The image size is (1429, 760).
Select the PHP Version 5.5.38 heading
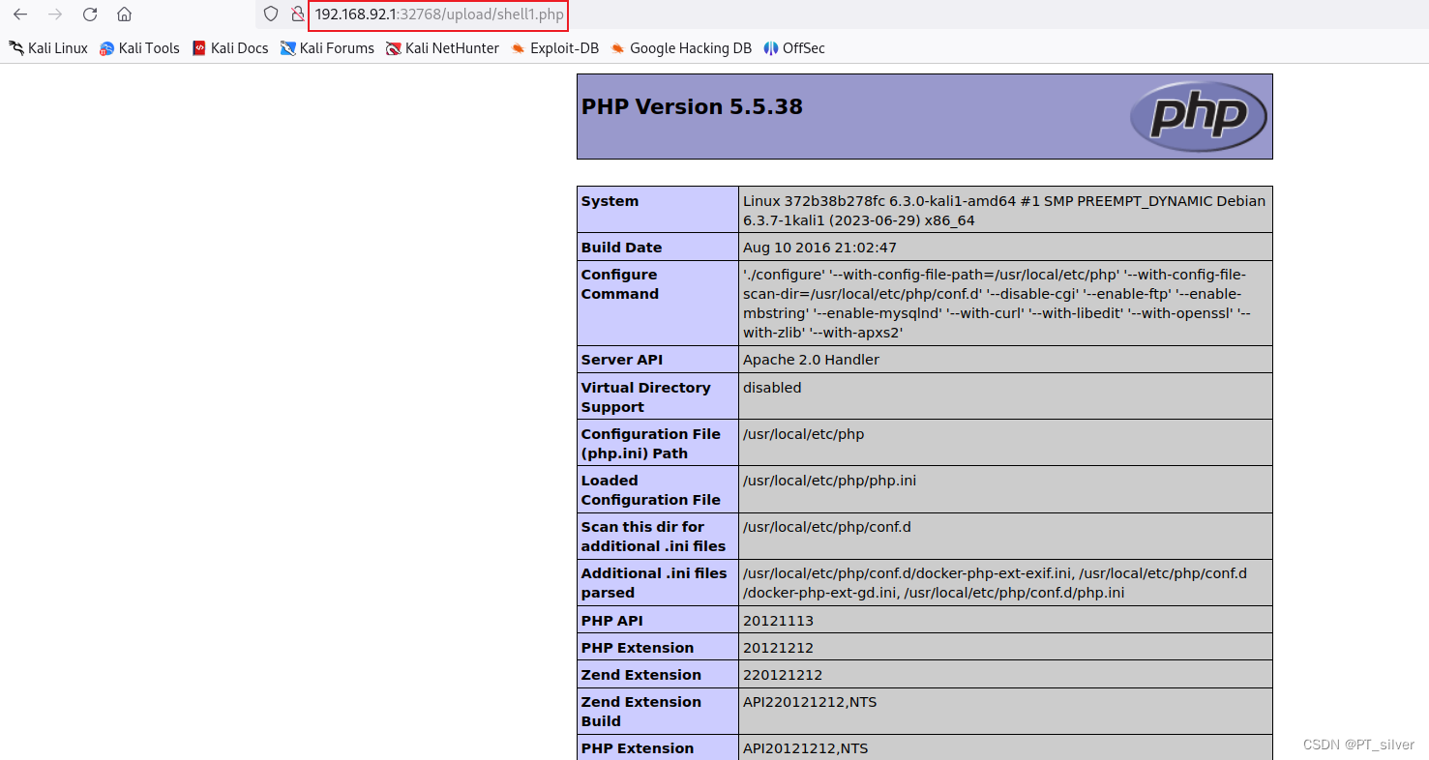tap(692, 106)
